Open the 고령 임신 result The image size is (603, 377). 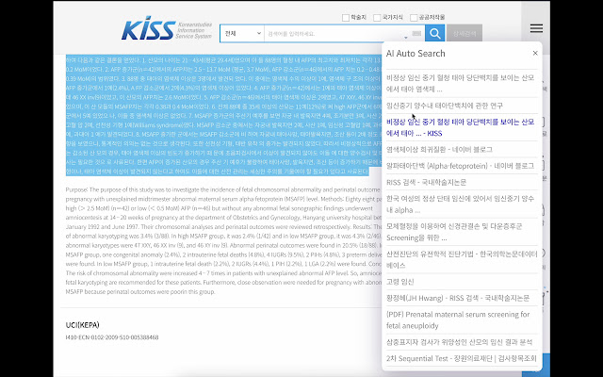(399, 282)
